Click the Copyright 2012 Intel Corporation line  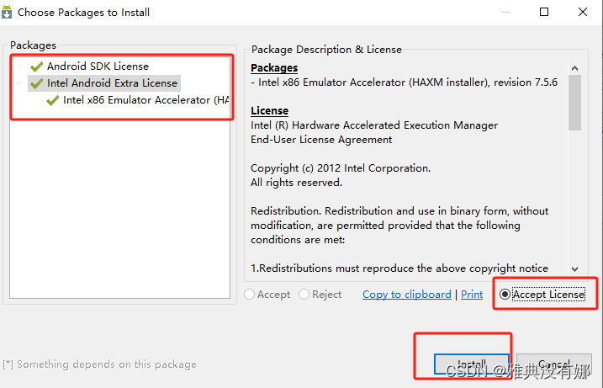pos(341,168)
